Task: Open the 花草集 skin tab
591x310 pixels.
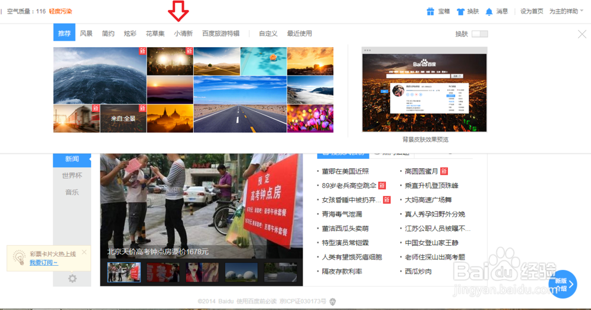Action: click(x=155, y=34)
